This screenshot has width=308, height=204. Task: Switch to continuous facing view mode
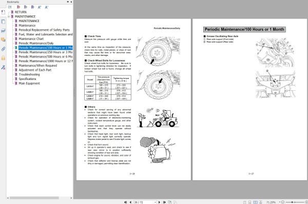click(261, 202)
